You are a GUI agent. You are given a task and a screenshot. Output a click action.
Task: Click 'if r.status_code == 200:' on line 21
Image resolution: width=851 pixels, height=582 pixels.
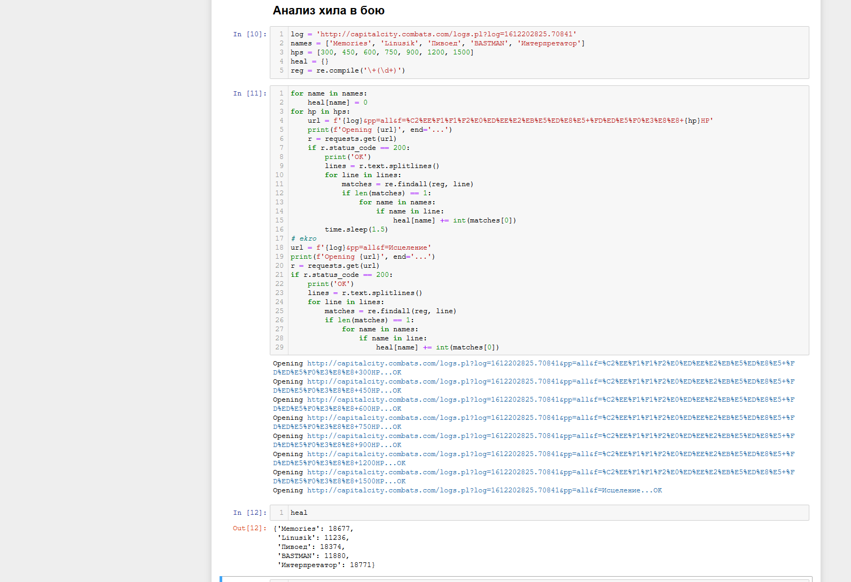(x=341, y=275)
